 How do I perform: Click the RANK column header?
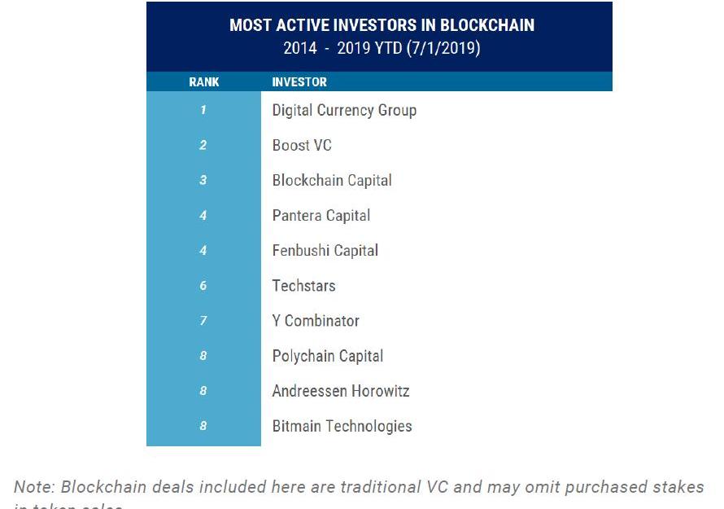pos(203,82)
